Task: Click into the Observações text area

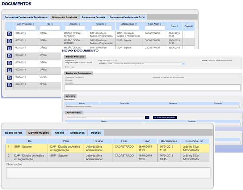Action: click(x=108, y=173)
